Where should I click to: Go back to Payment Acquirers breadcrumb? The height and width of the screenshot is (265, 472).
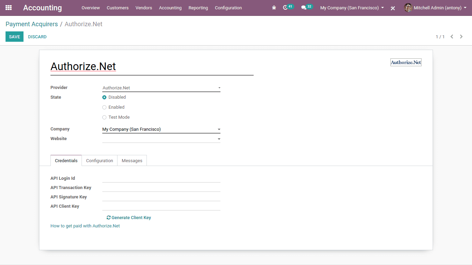coord(32,24)
